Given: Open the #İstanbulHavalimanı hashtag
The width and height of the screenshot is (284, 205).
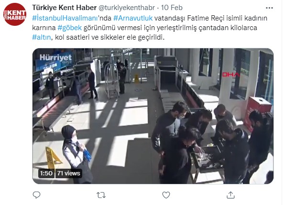Looking at the screenshot, I should [x=65, y=18].
